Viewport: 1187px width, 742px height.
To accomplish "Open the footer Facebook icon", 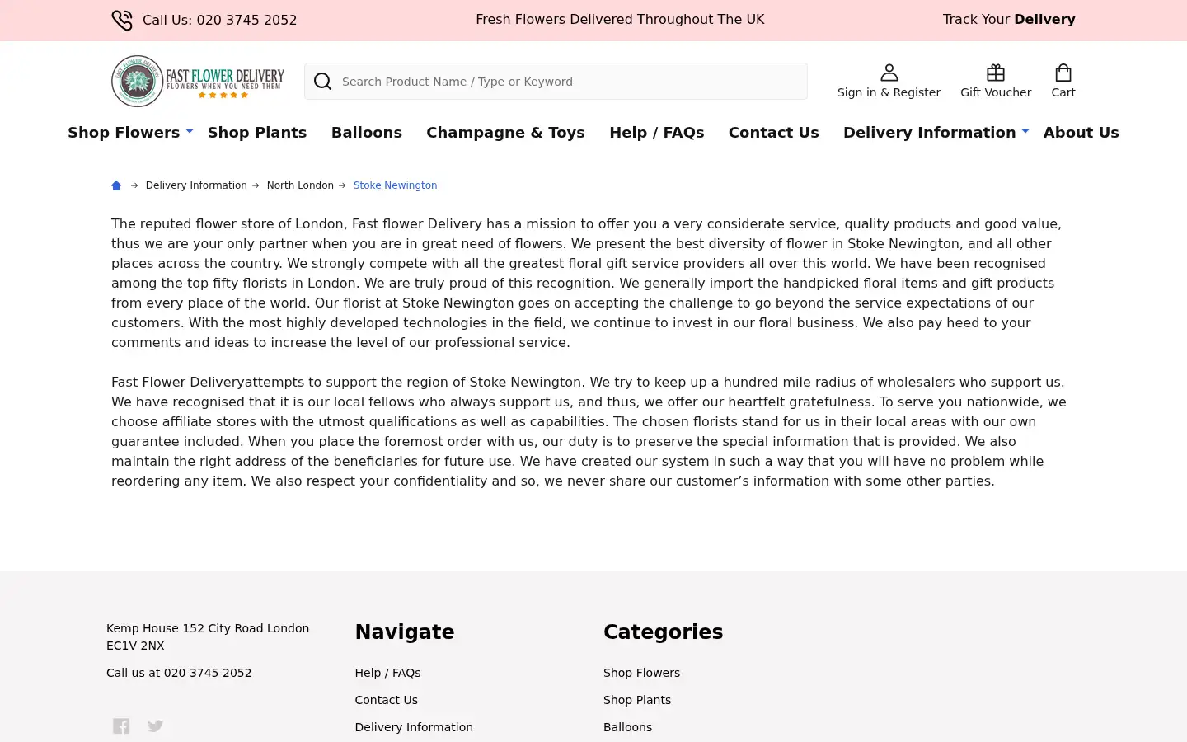I will [x=121, y=726].
